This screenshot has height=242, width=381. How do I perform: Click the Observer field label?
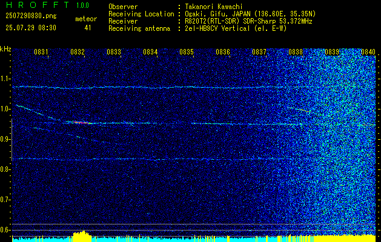coord(123,7)
